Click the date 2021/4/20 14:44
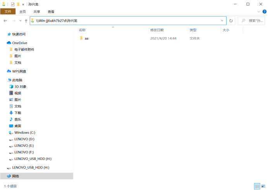This screenshot has height=190, width=268. tap(163, 38)
